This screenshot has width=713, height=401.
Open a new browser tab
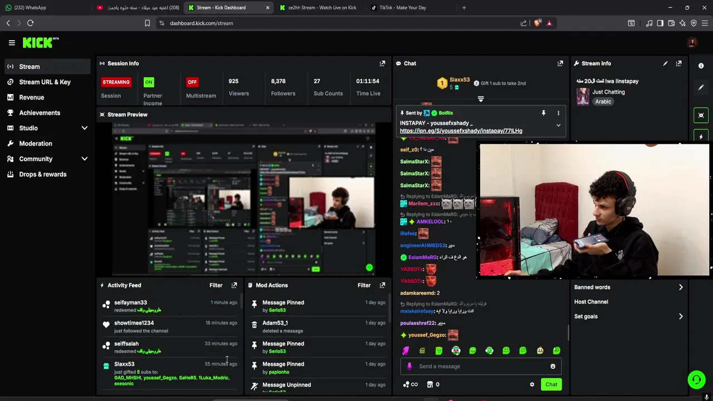click(464, 8)
